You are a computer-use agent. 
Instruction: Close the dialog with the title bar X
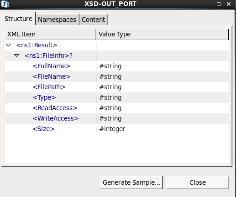(x=229, y=4)
